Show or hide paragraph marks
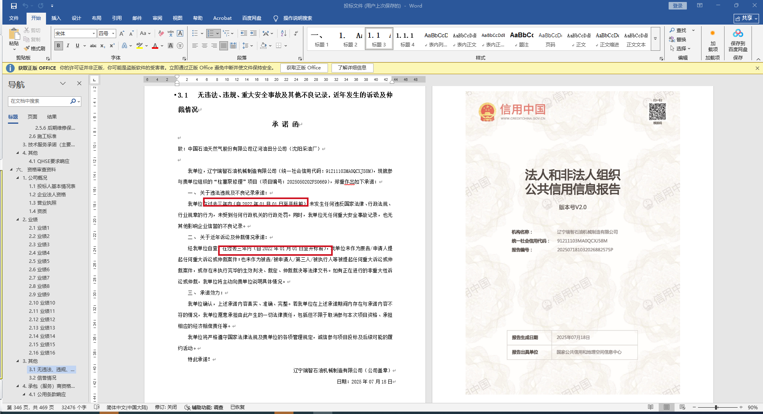Screen dimensions: 763x414 tap(296, 33)
